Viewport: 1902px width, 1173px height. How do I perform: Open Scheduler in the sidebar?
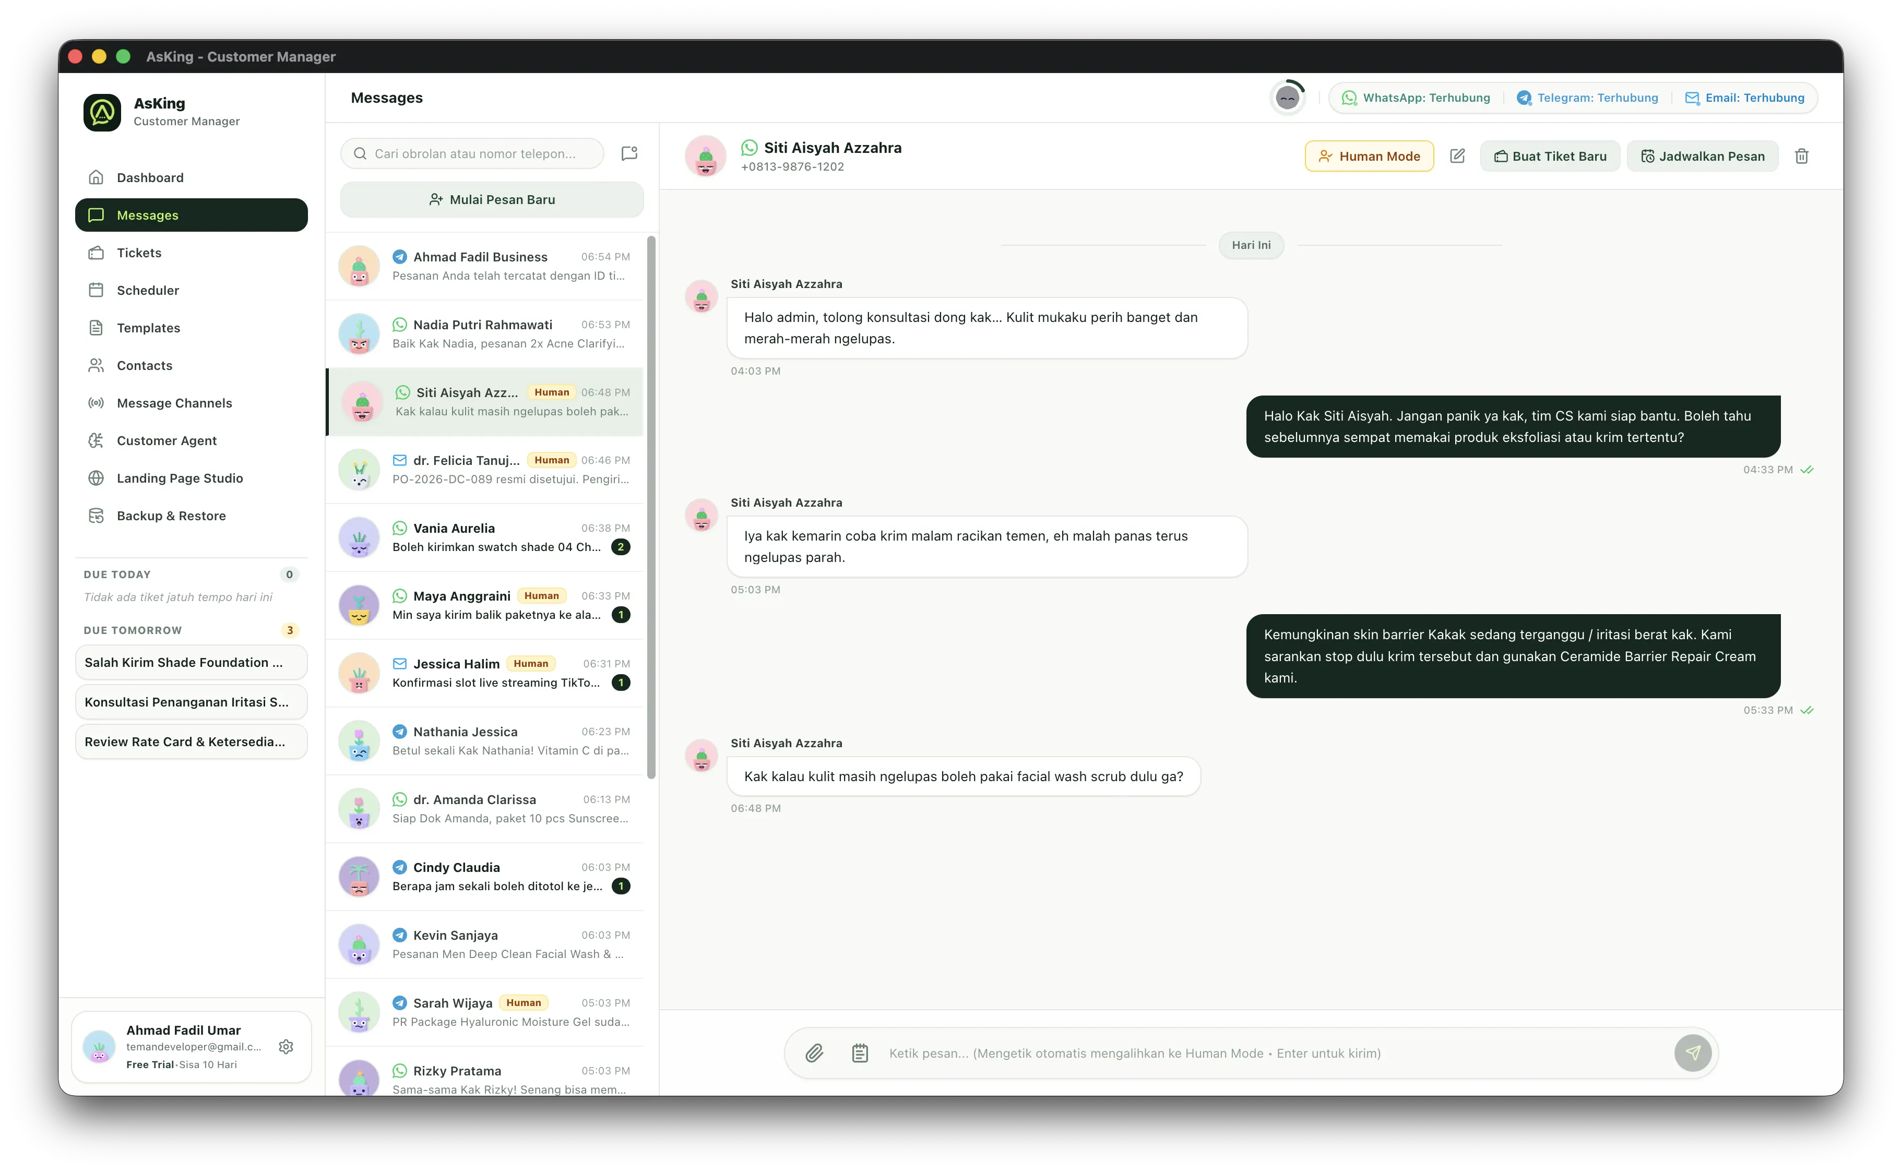[x=191, y=290]
